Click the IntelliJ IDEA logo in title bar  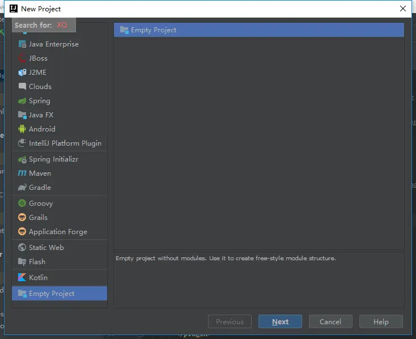click(14, 9)
